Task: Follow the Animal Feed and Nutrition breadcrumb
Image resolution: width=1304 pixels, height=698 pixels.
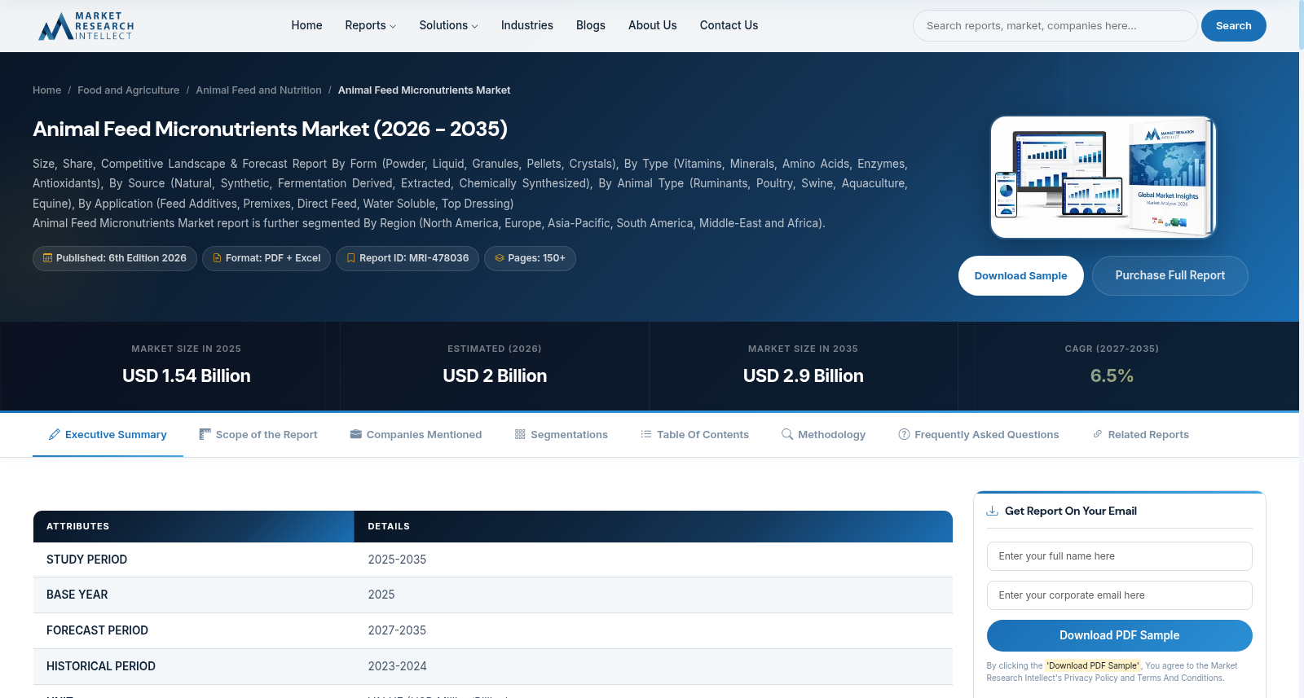Action: pyautogui.click(x=258, y=90)
